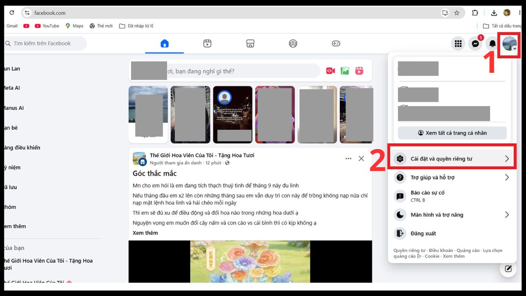Expand the 'Màn hình và trợ năng' chevron

pos(507,215)
